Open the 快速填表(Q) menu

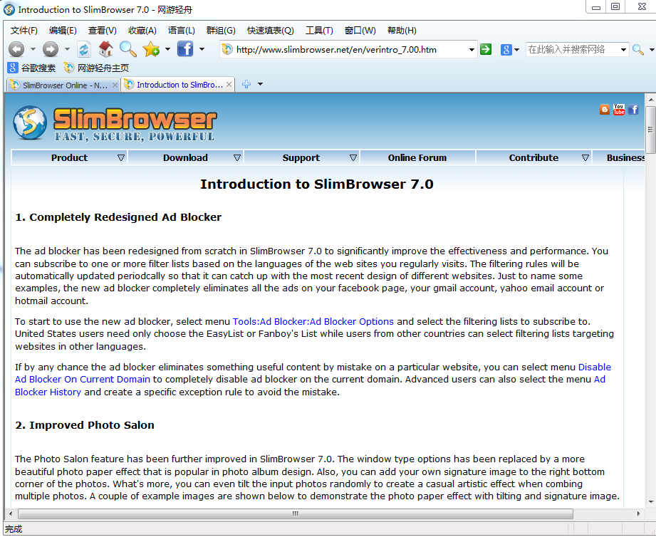[270, 31]
